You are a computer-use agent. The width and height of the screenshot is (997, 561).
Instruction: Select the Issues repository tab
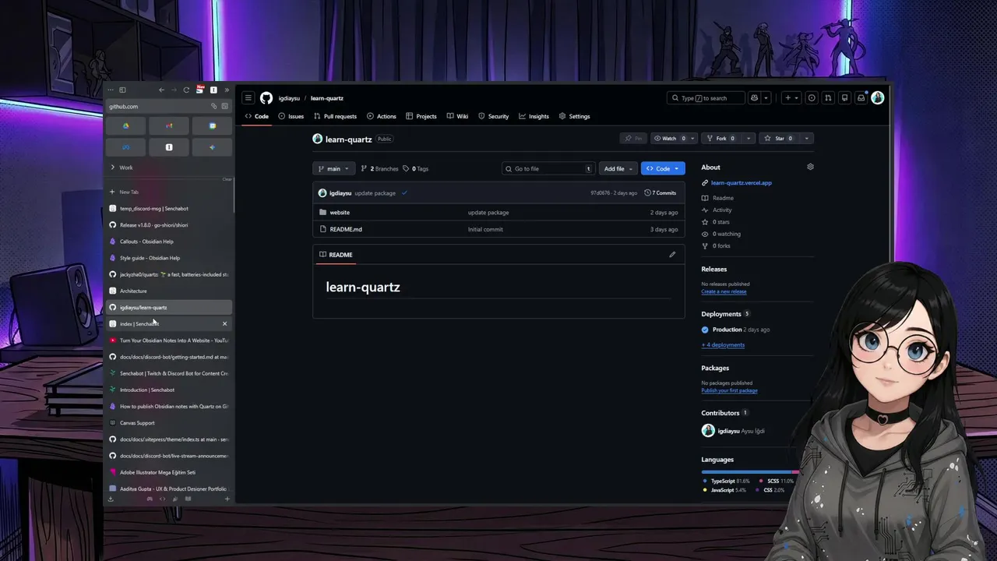click(x=291, y=116)
